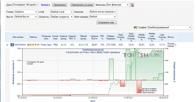196x102 pixels.
Task: Open the EarlyTeaAm player link
Action: (x=20, y=45)
